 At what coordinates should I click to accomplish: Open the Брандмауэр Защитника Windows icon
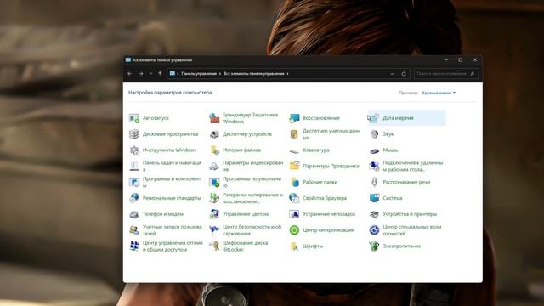click(214, 118)
